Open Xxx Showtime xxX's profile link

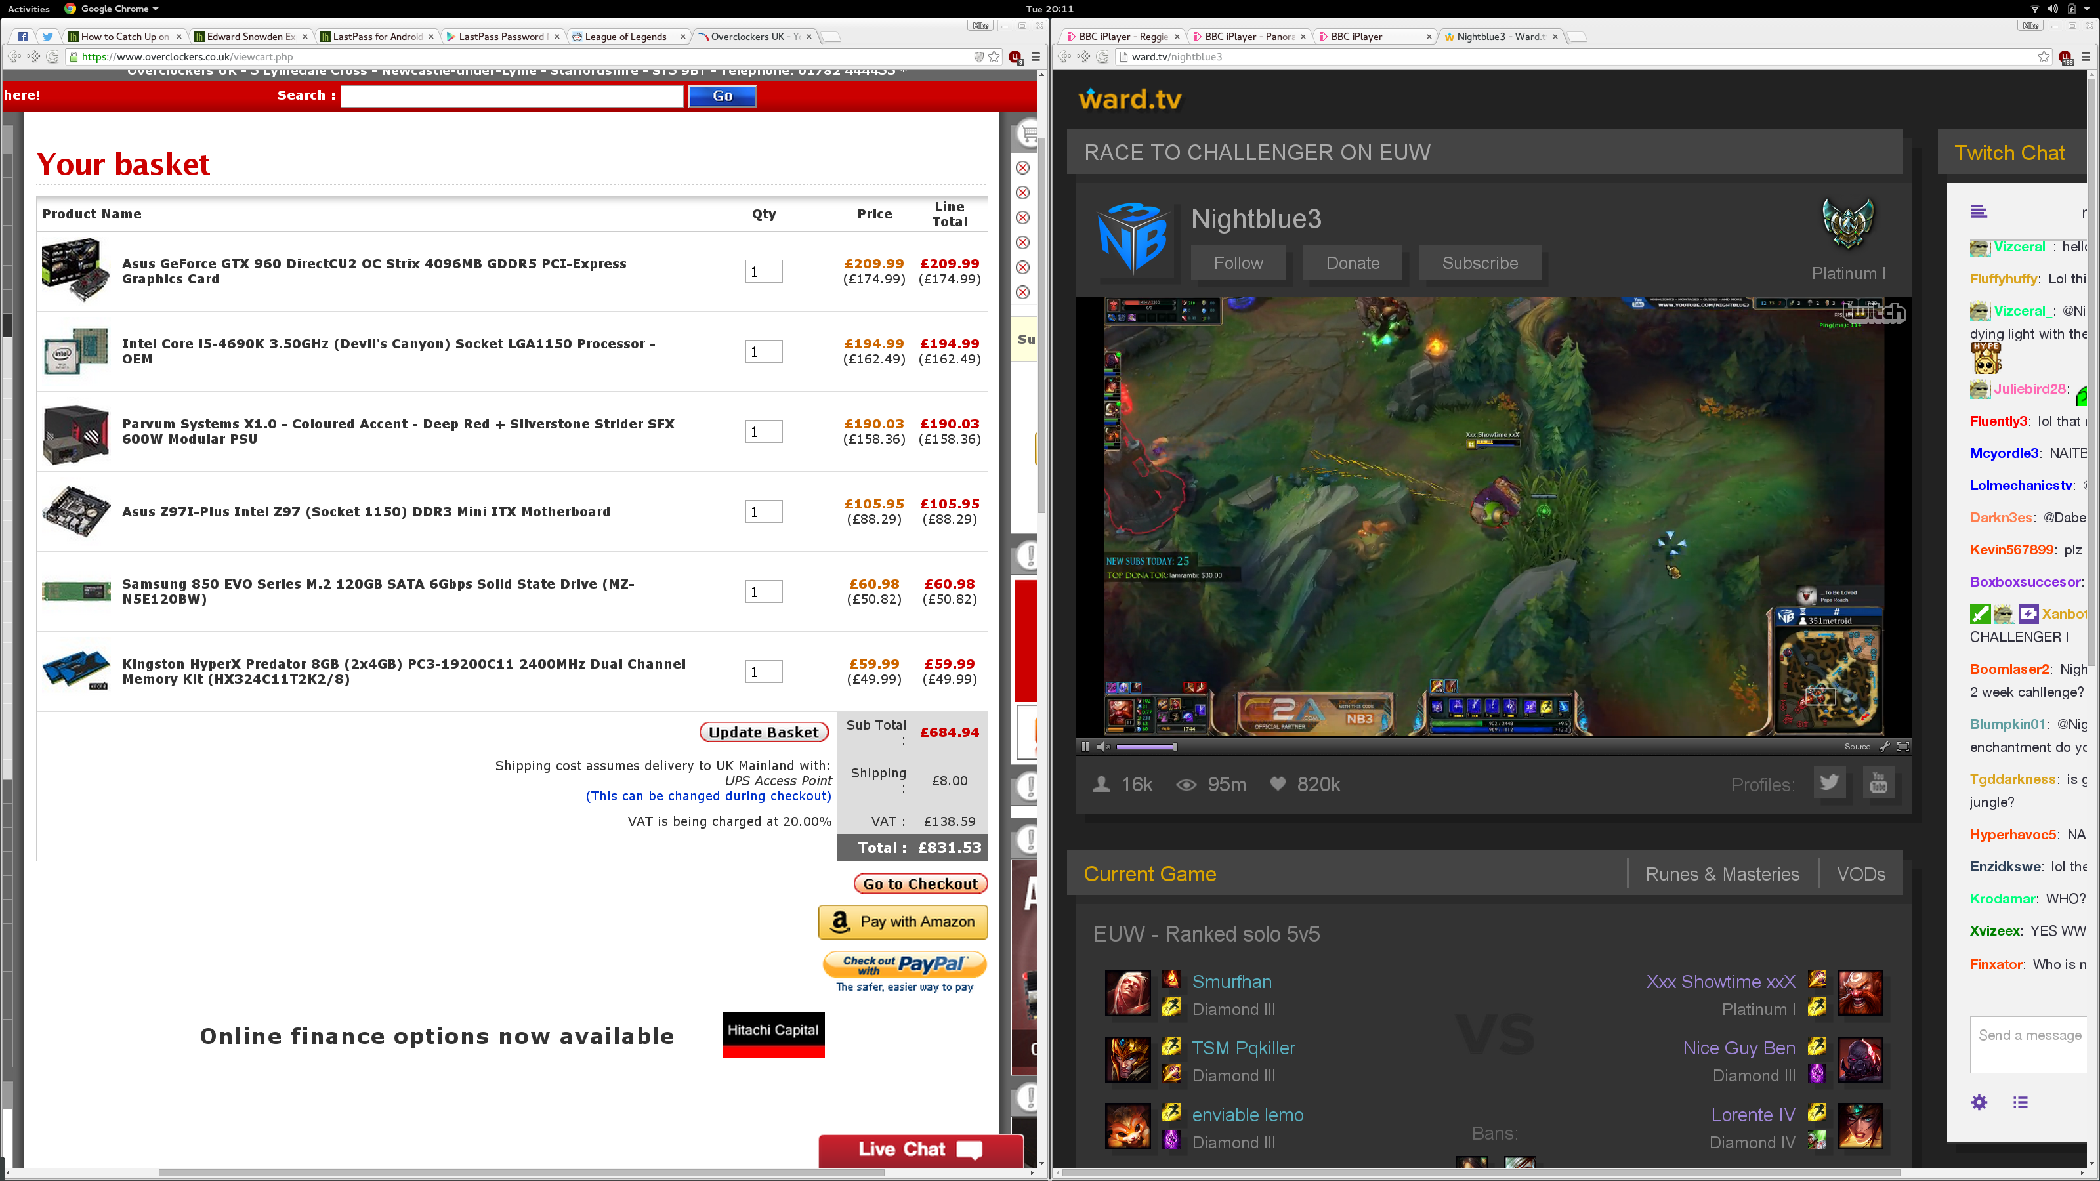click(x=1720, y=982)
